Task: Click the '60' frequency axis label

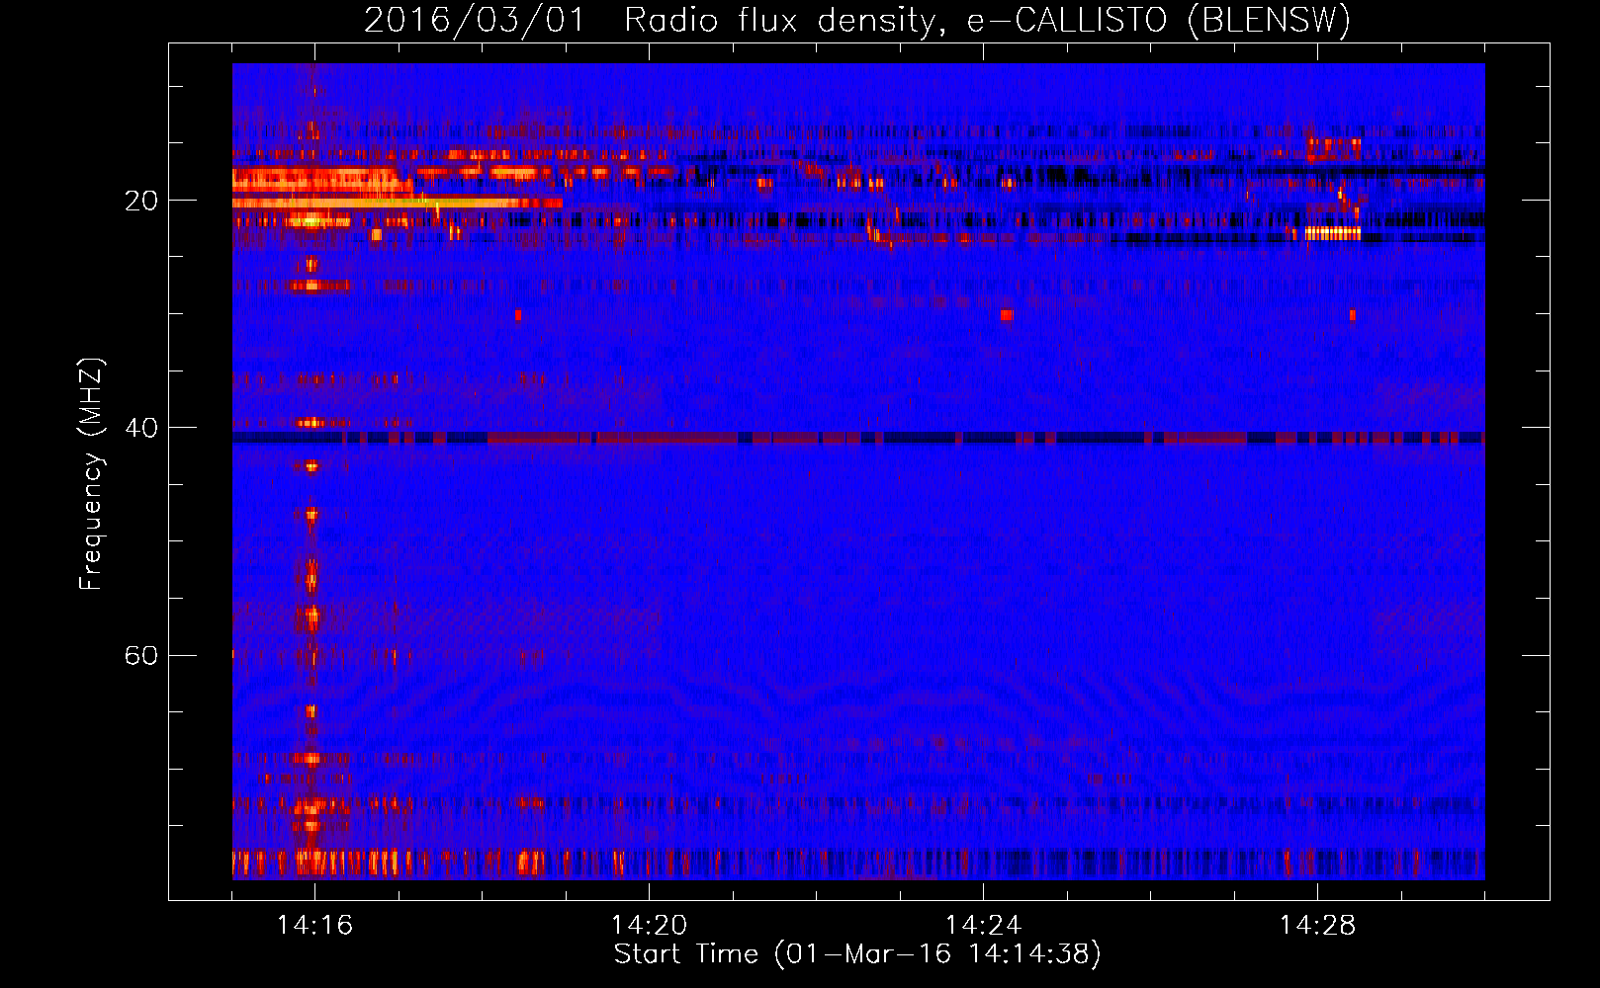Action: (x=141, y=655)
